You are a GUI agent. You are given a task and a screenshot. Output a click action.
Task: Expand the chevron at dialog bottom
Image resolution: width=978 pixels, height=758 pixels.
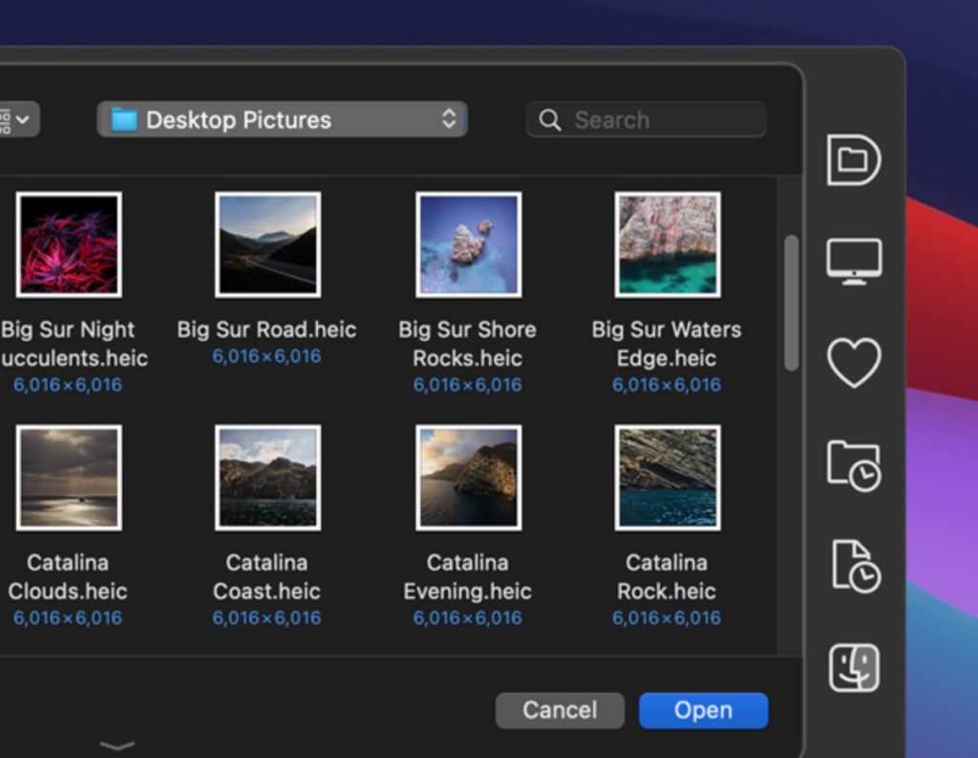(x=117, y=746)
